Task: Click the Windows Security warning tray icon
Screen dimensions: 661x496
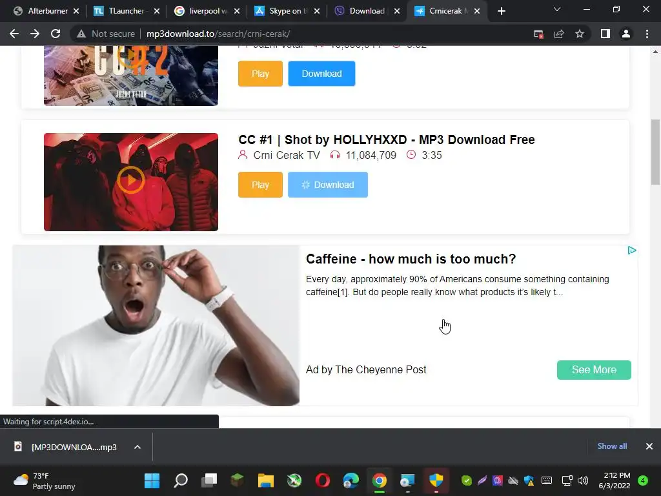Action: tap(529, 480)
